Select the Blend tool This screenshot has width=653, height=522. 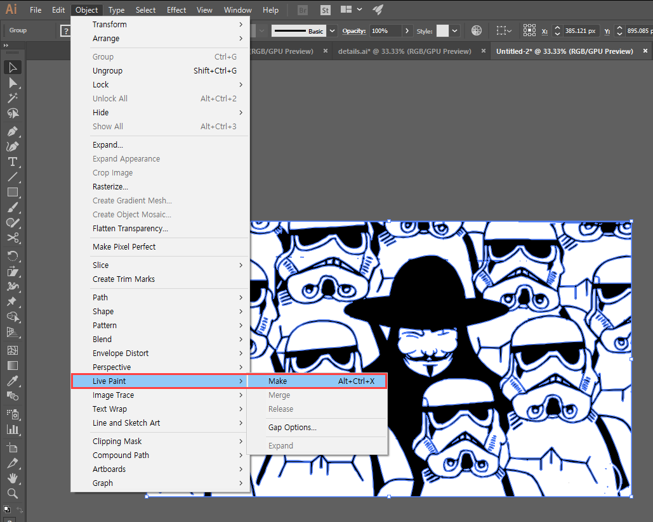point(13,396)
